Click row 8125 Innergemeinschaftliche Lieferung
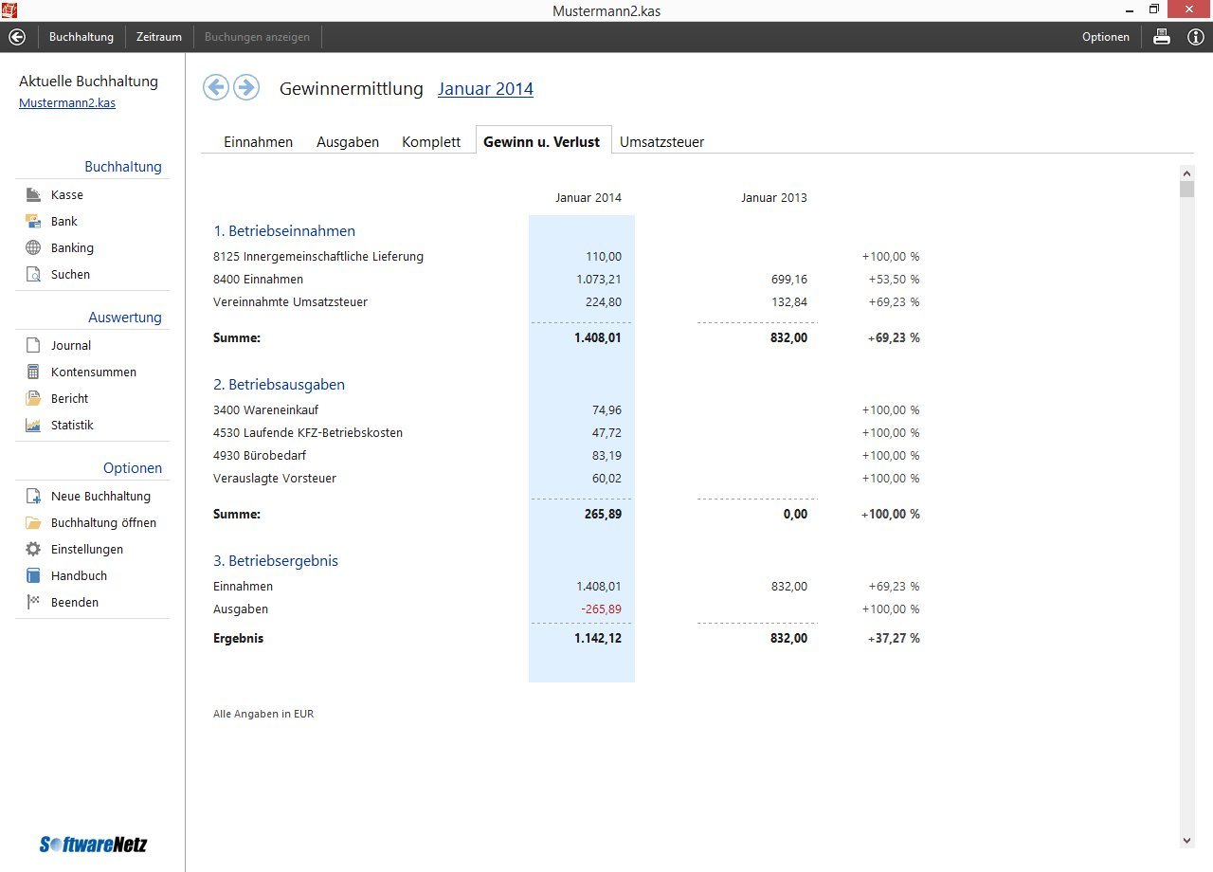This screenshot has width=1213, height=872. (x=567, y=257)
